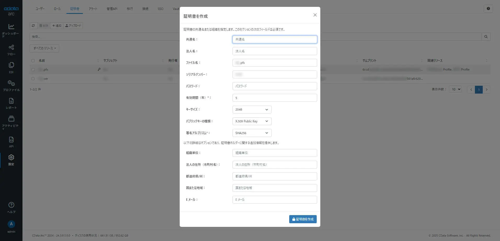Screen dimensions: 500x241
Task: Click the 都道府県/州 input field
Action: click(275, 176)
